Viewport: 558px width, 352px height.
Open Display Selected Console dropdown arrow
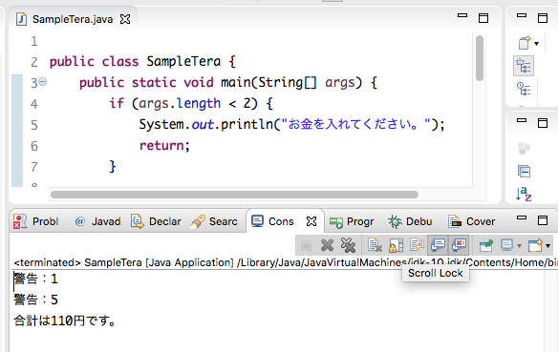(519, 246)
